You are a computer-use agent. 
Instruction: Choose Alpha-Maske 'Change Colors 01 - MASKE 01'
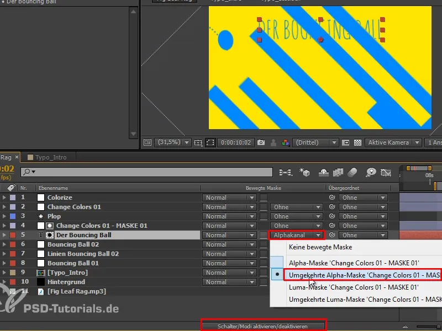tap(354, 263)
